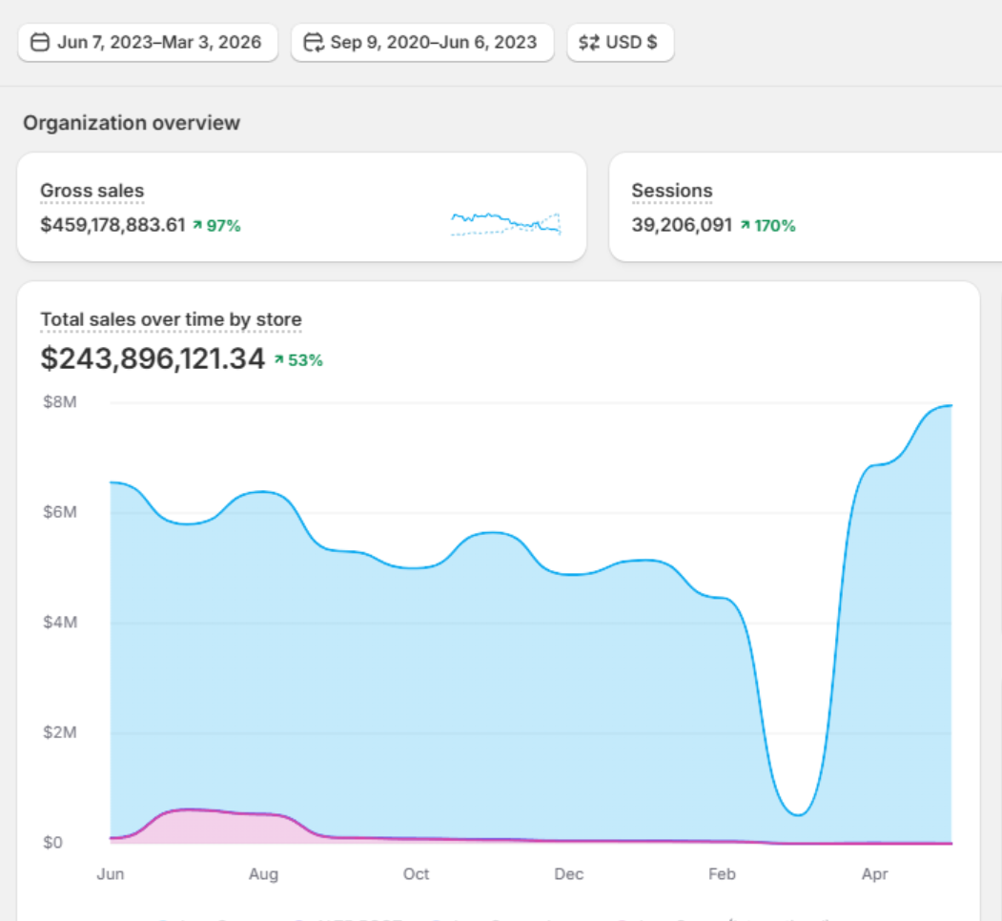Select the blue line's lowest dip after Feb
This screenshot has height=921, width=1002.
[799, 813]
